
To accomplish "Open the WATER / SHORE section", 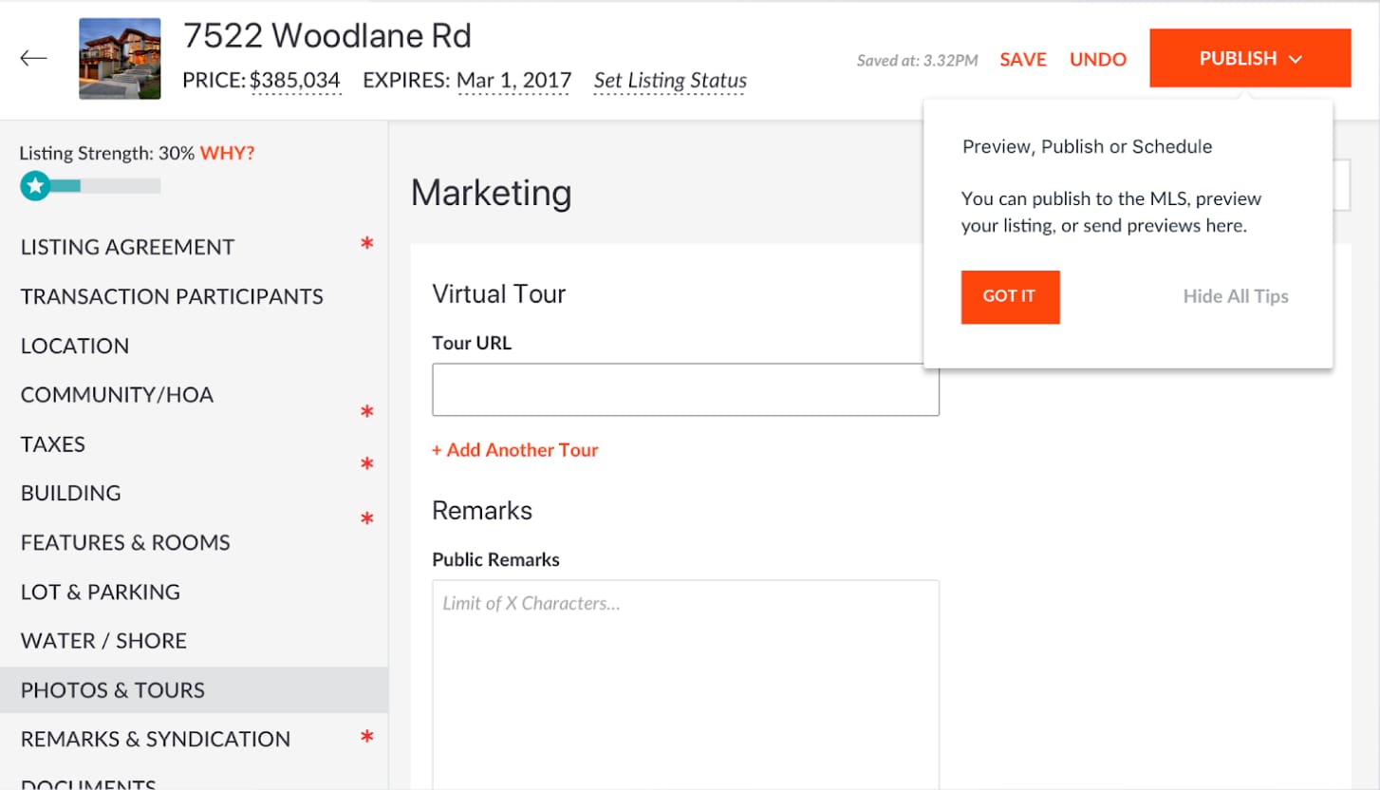I will [x=103, y=640].
